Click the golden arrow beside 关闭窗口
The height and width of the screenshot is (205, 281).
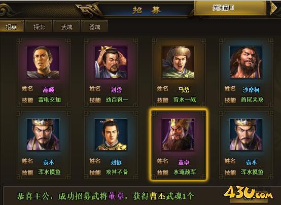point(274,8)
